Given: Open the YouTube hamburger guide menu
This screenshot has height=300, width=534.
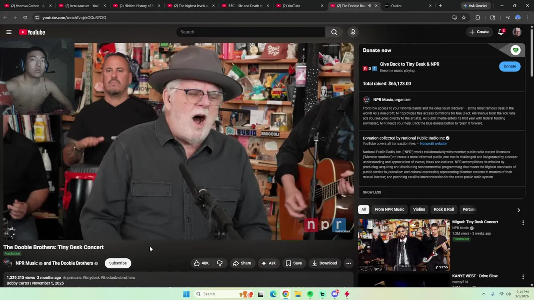Looking at the screenshot, I should [x=9, y=32].
